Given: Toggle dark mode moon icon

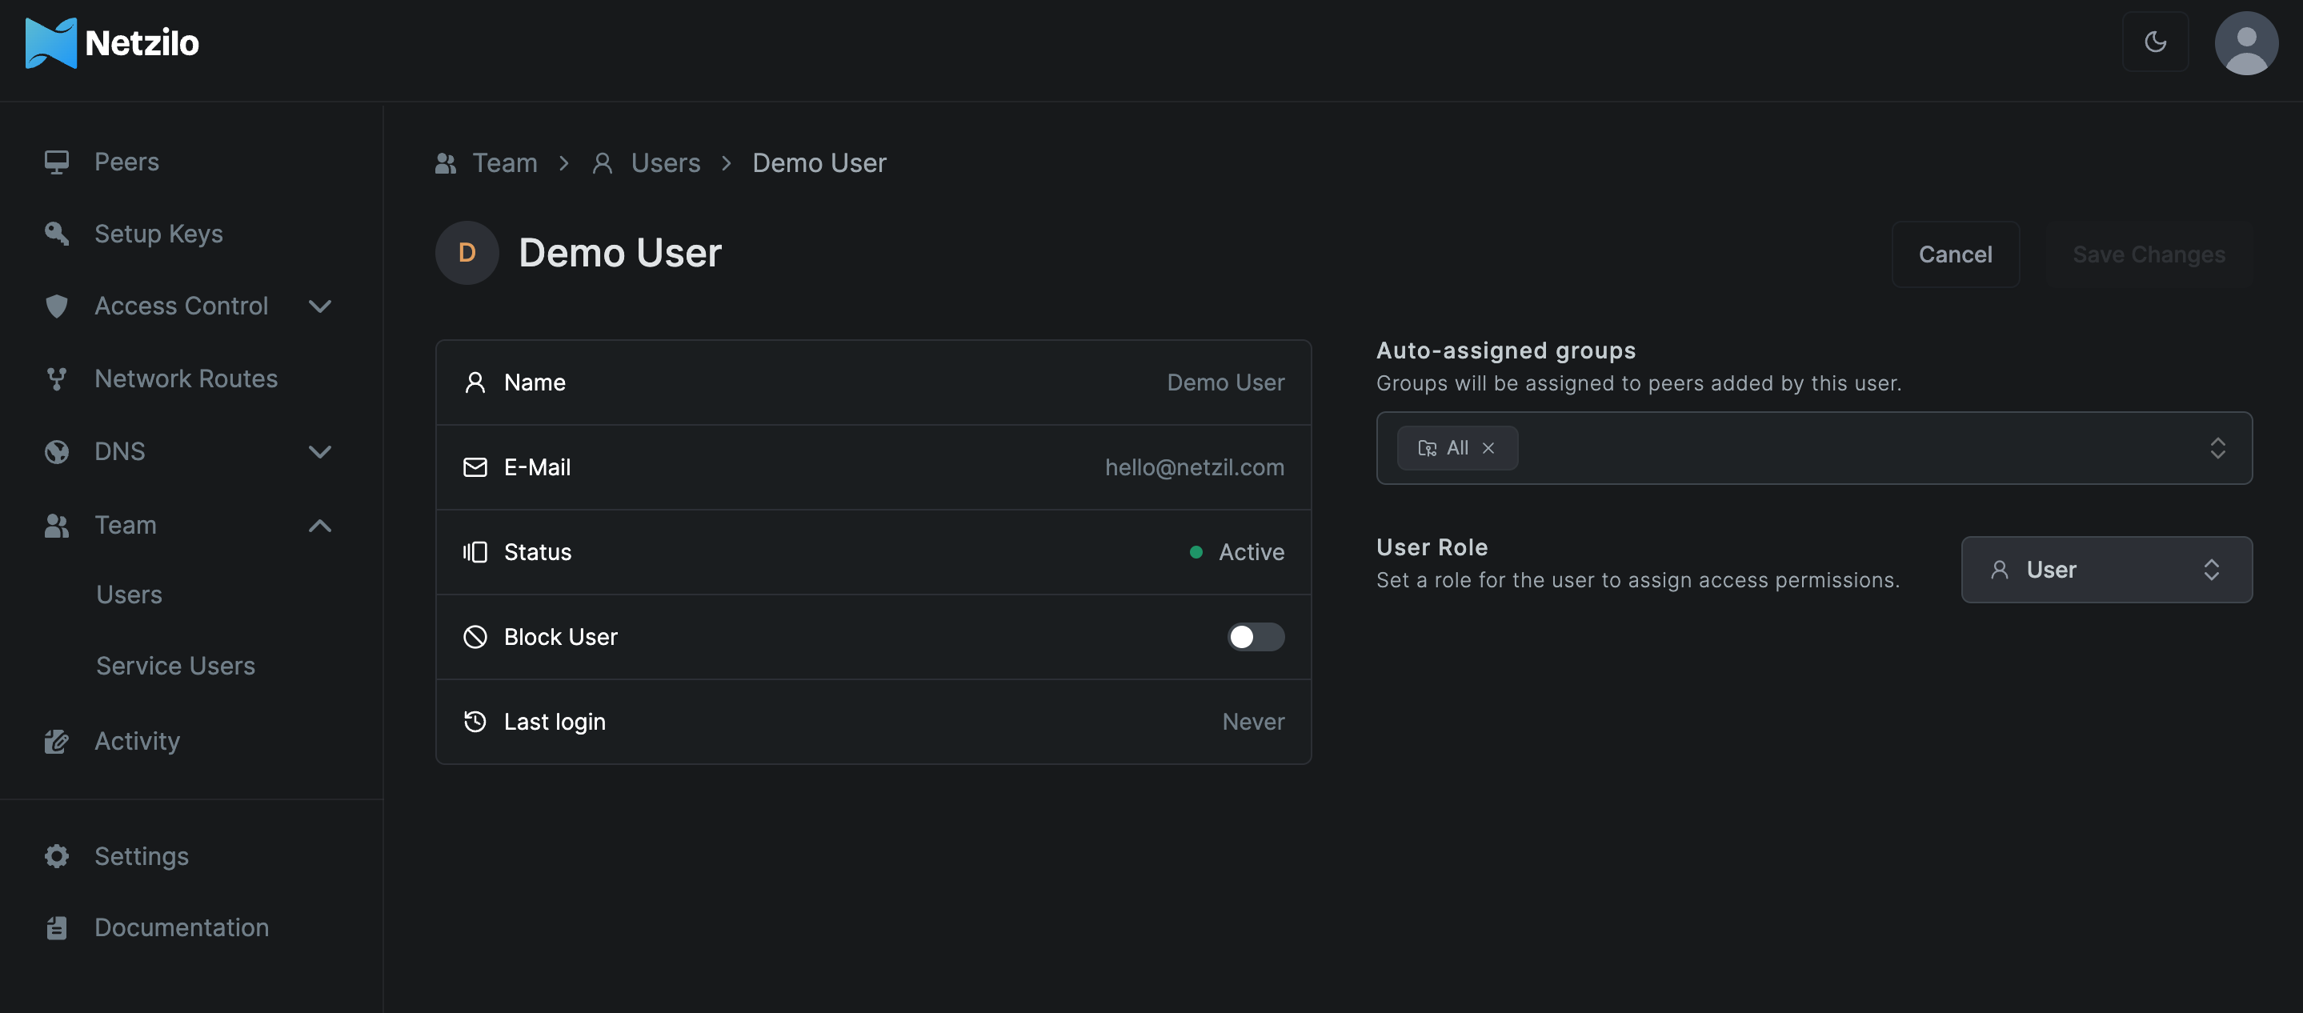Looking at the screenshot, I should (x=2155, y=41).
